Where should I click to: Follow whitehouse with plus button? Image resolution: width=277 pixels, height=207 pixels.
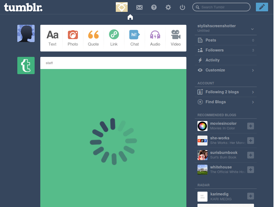[250, 170]
